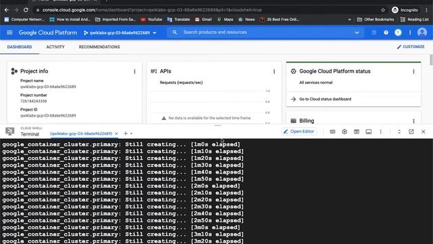Open the YouTube bookmark
This screenshot has height=244, width=433.
coord(152,20)
